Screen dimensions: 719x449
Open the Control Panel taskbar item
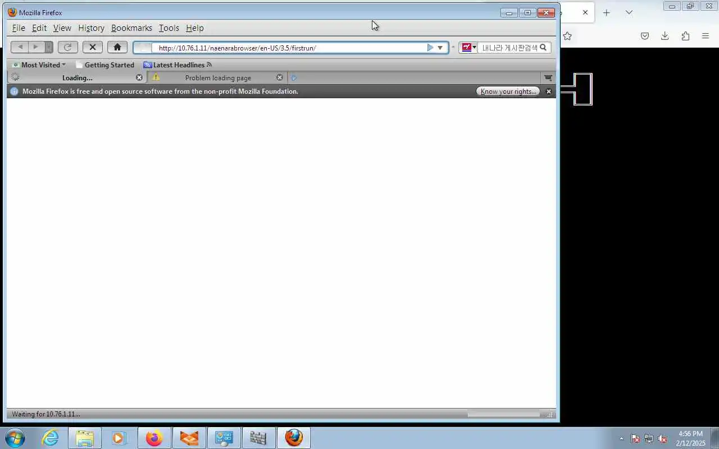coord(224,438)
